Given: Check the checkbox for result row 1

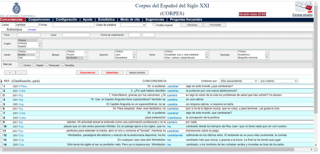Looking at the screenshot, I should pos(1,86).
